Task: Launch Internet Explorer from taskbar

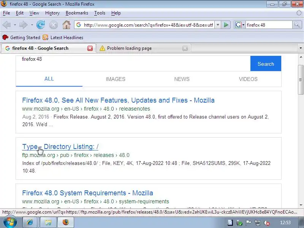Action: tap(30, 222)
